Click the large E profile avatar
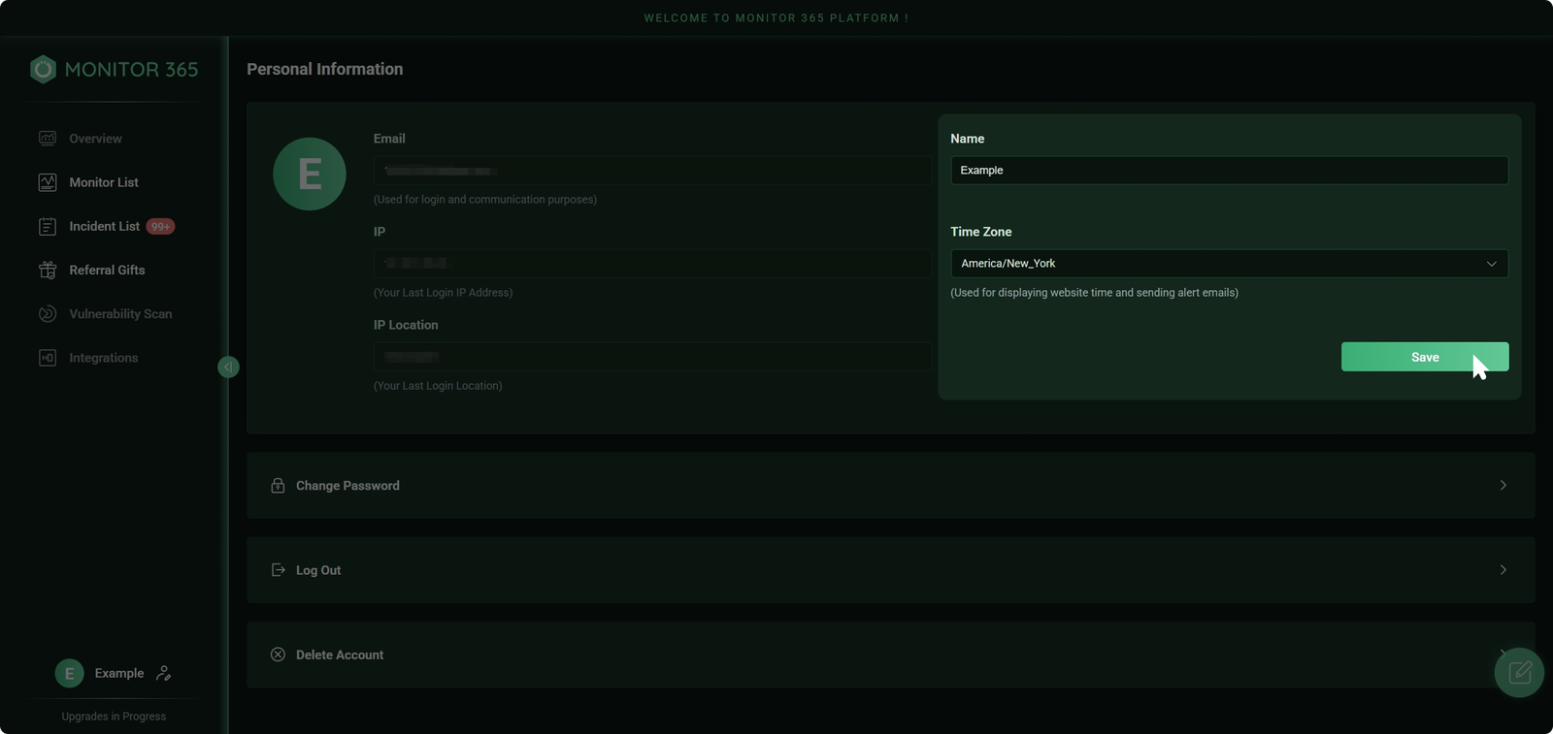The image size is (1553, 734). 310,175
